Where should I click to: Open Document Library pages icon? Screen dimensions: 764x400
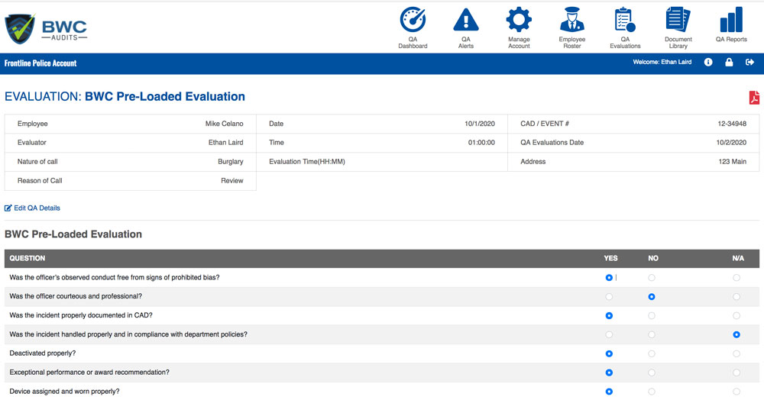click(x=678, y=20)
